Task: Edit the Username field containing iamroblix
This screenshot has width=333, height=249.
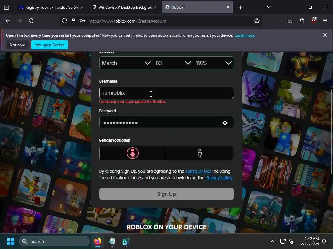Action: point(166,93)
